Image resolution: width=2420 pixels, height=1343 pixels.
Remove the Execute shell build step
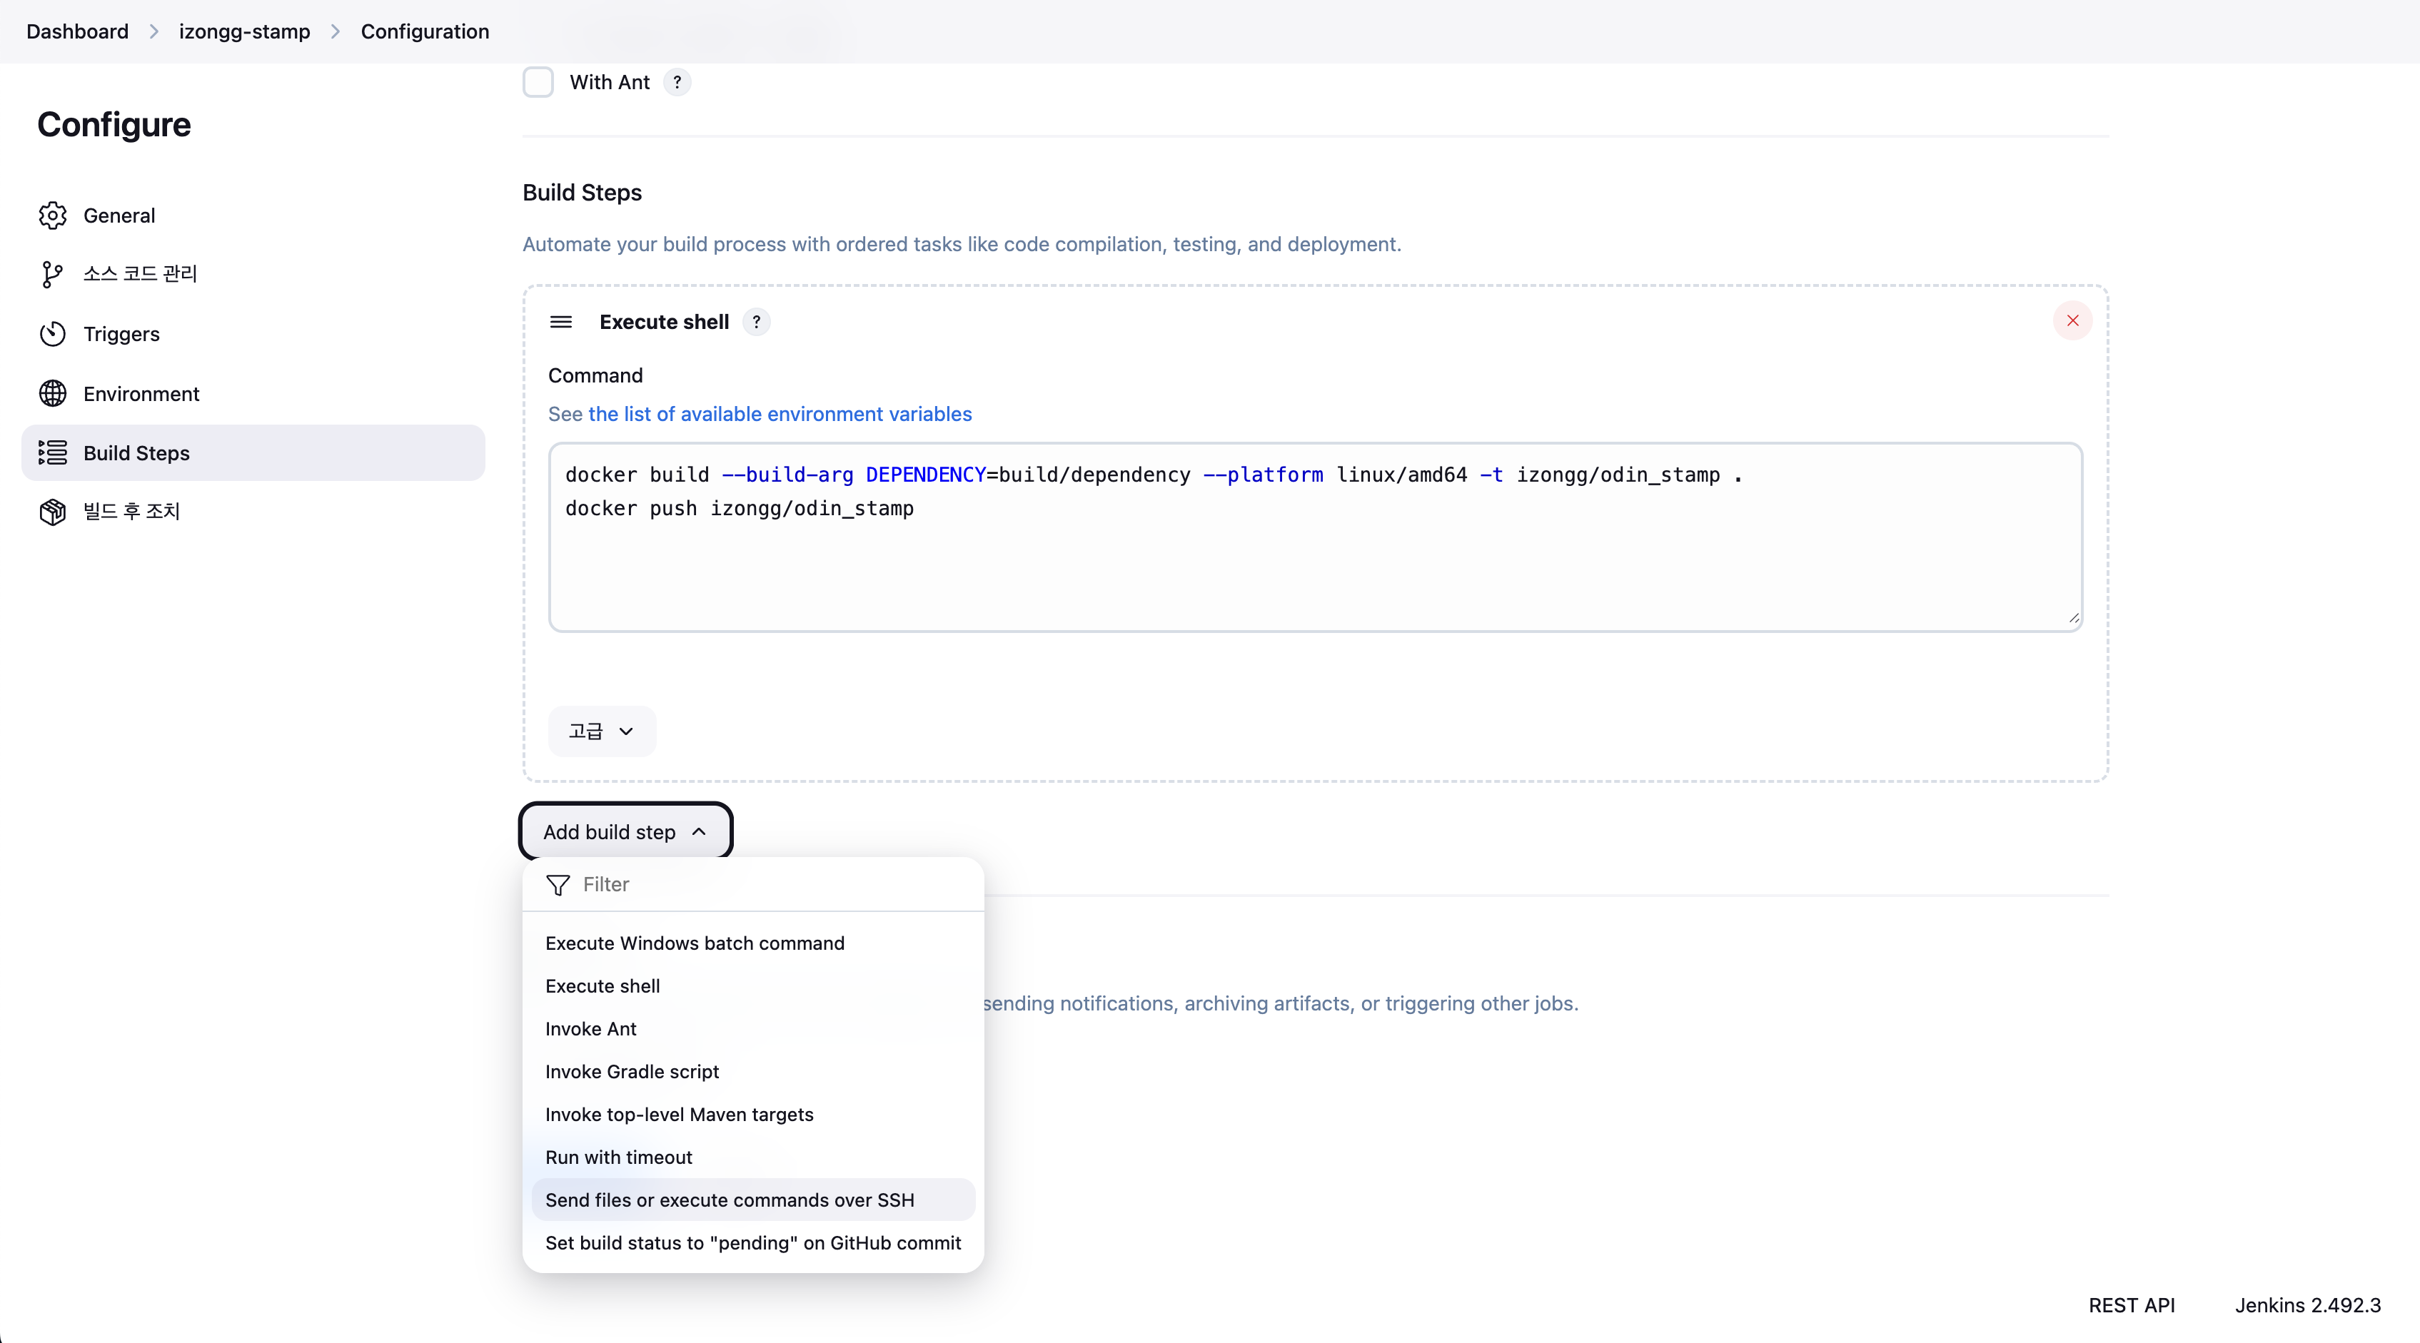click(x=2072, y=321)
